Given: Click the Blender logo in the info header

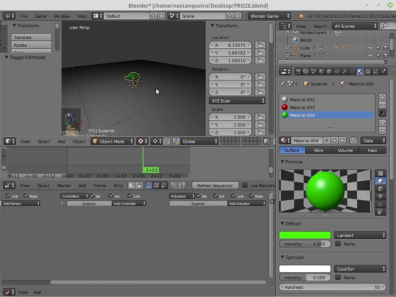Looking at the screenshot, I should tap(301, 16).
